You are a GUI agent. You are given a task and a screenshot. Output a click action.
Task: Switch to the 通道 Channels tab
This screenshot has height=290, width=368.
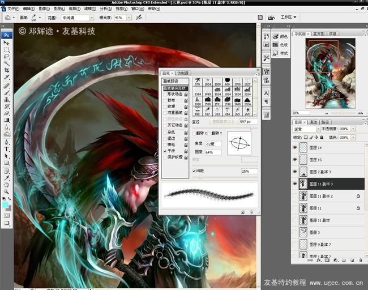[x=313, y=122]
